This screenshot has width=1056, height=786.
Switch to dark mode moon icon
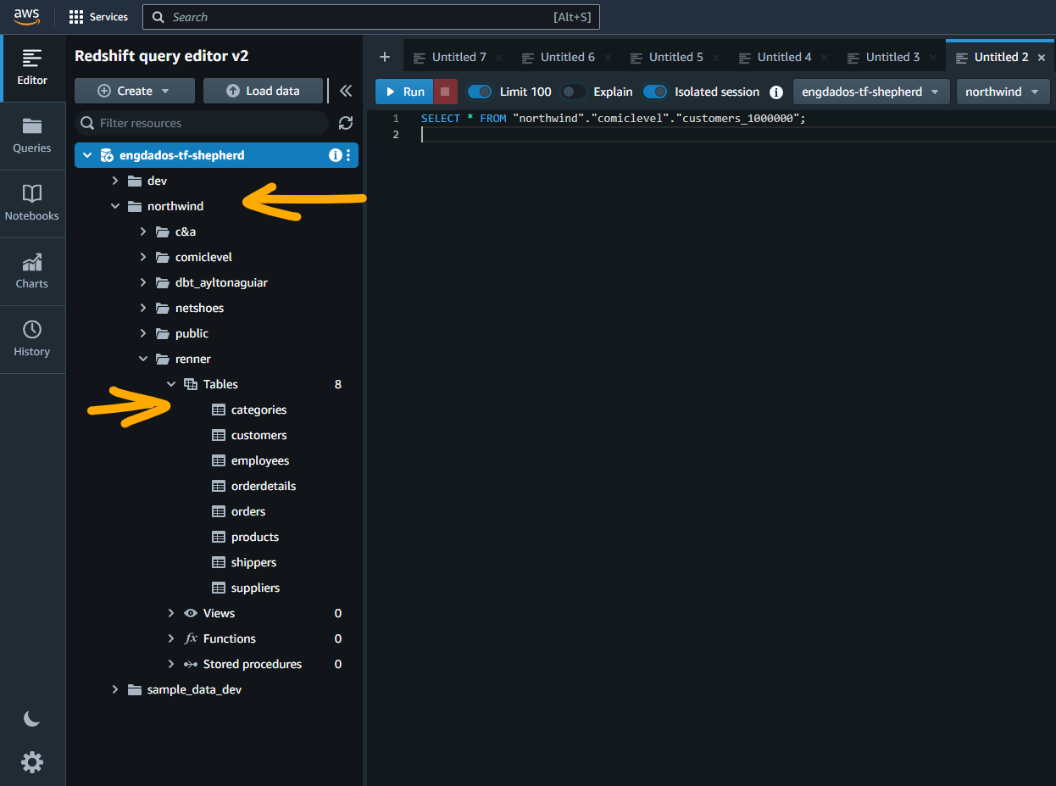tap(32, 719)
